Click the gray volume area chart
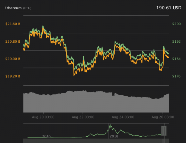This screenshot has height=143, width=186. [96, 101]
